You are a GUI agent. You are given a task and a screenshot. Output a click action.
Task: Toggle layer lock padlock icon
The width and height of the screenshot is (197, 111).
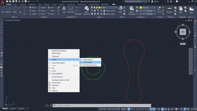click(x=97, y=8)
